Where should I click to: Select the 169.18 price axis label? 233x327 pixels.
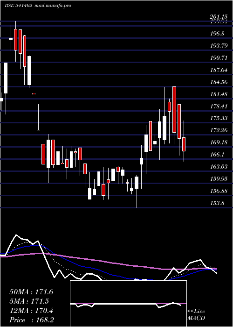(x=219, y=142)
